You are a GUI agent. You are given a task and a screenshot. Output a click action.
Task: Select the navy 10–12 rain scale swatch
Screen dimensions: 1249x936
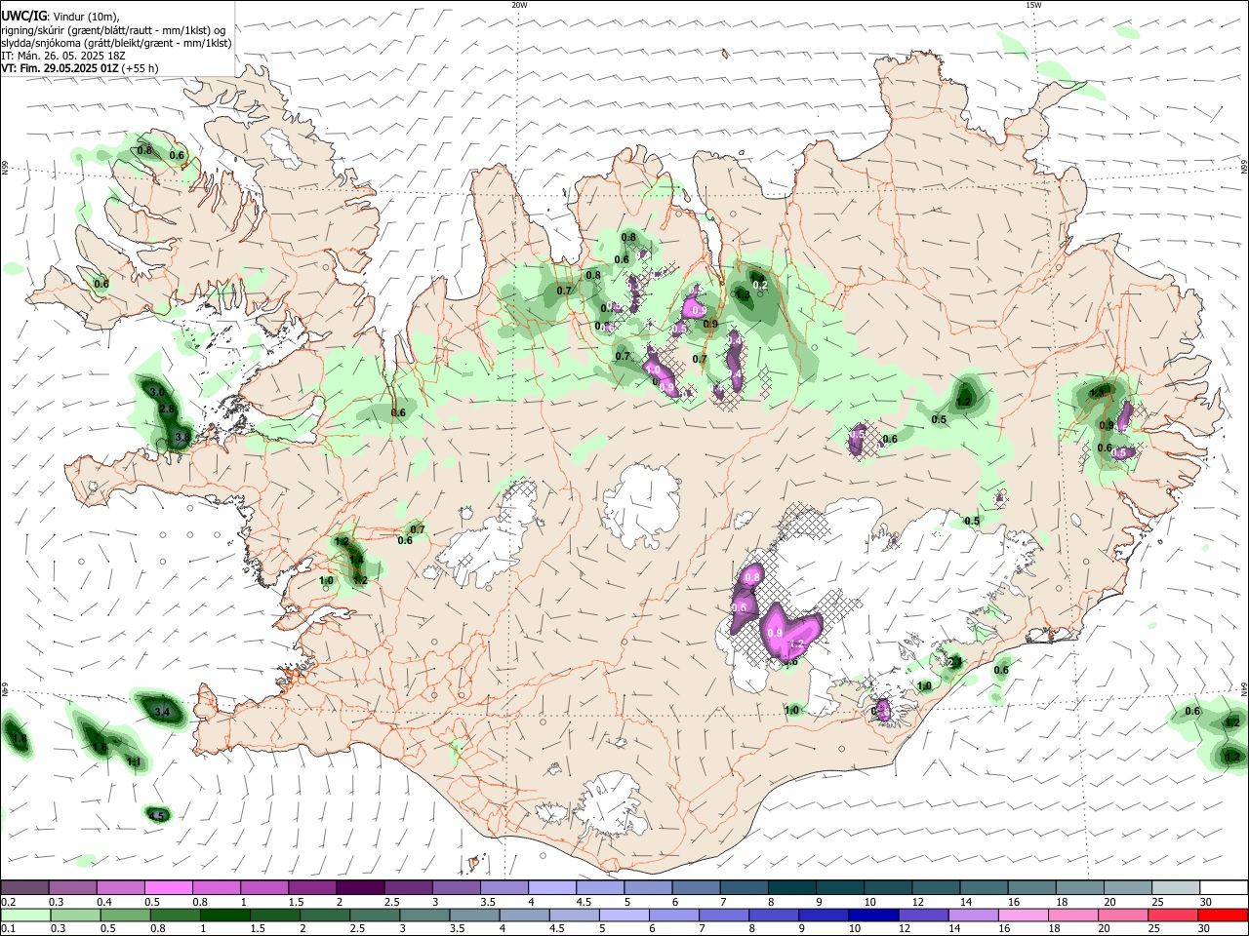click(x=872, y=915)
